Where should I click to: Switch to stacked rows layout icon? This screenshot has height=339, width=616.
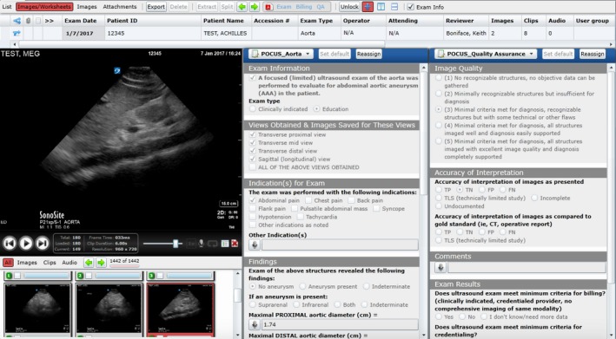[x=394, y=7]
